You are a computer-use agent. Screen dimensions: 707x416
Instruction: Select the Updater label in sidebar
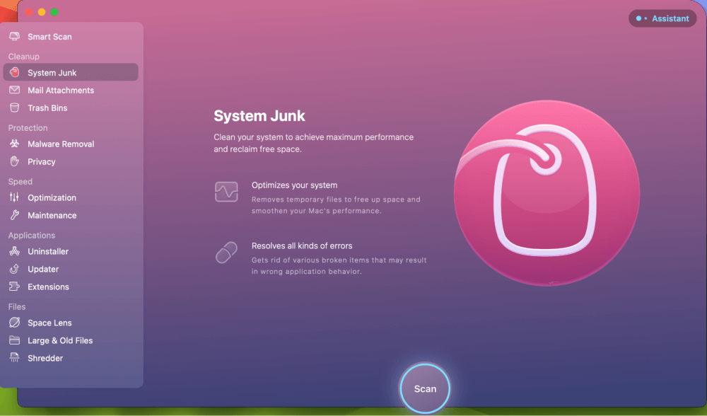[43, 269]
